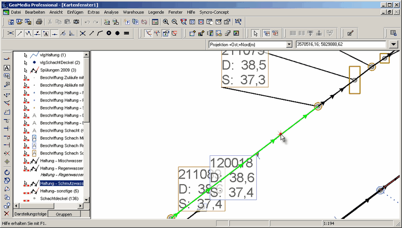Click the Zoom Out magnifier icon
Screen dimensions: 402x228
174,22
